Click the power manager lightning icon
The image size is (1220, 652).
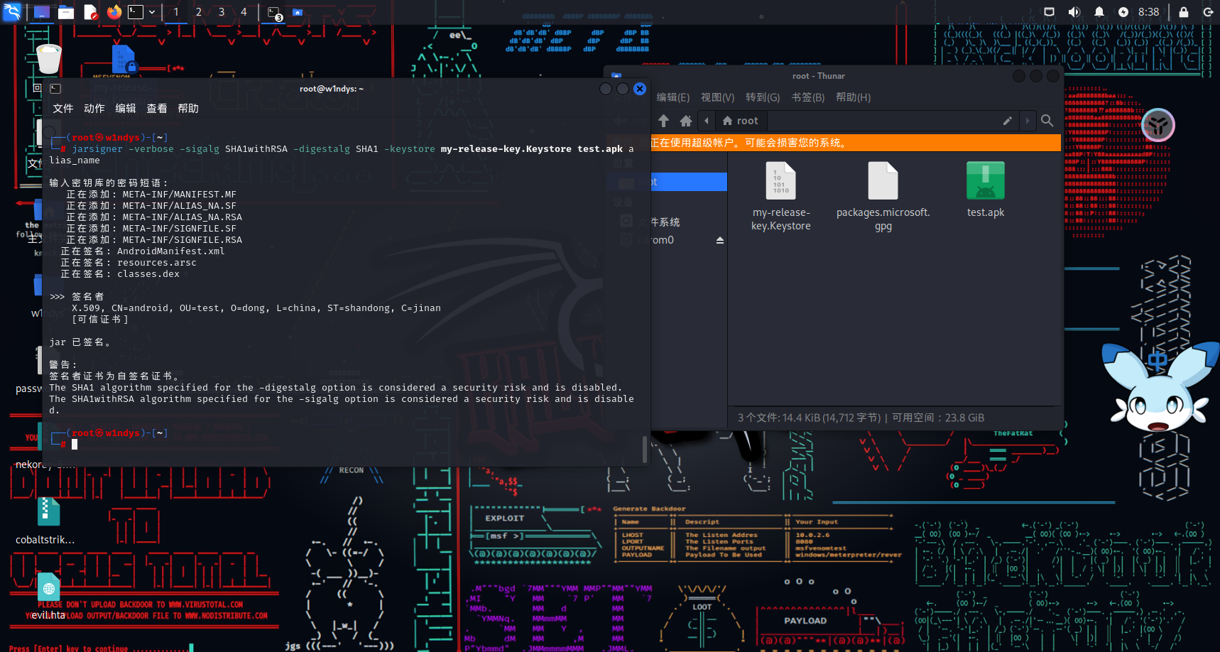(x=1123, y=12)
